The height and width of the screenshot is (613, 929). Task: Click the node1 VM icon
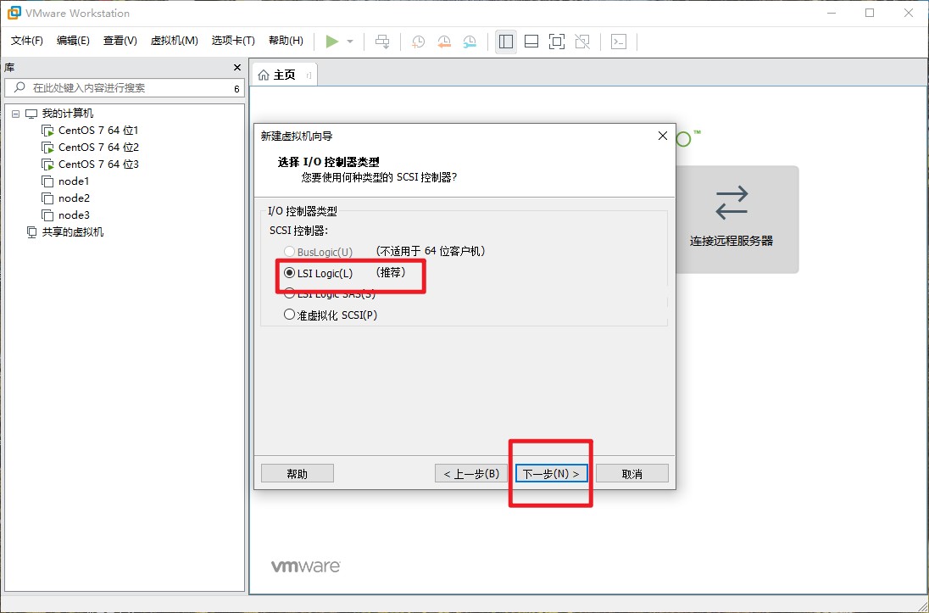(x=47, y=181)
